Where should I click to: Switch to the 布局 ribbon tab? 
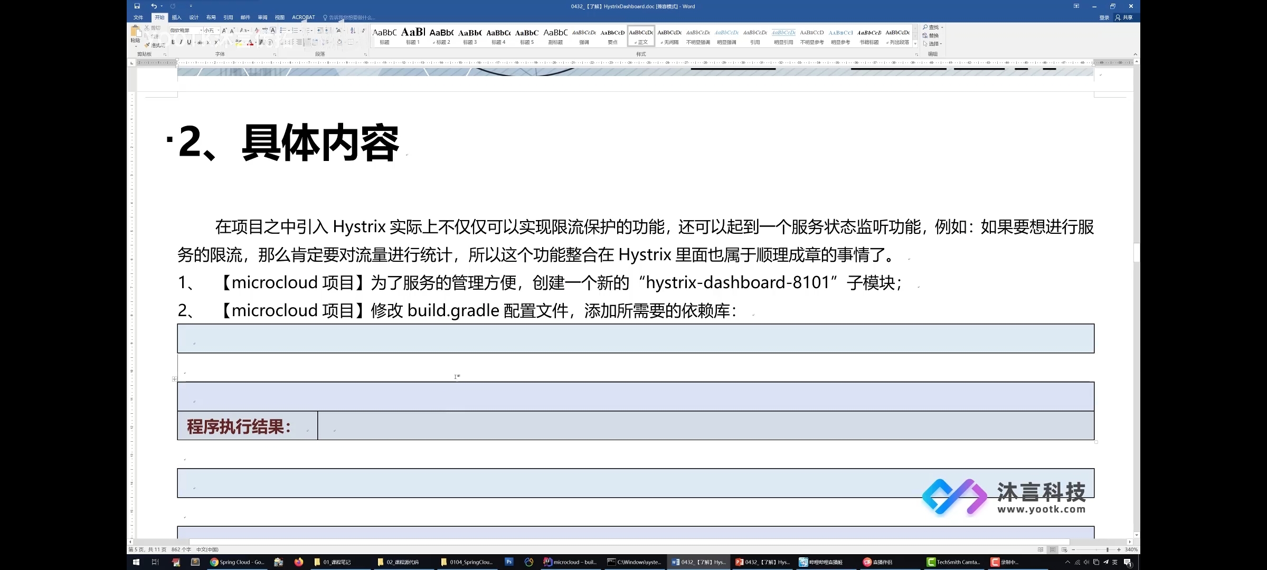211,17
